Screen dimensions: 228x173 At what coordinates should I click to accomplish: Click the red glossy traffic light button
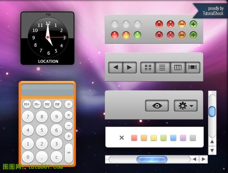[114, 35]
